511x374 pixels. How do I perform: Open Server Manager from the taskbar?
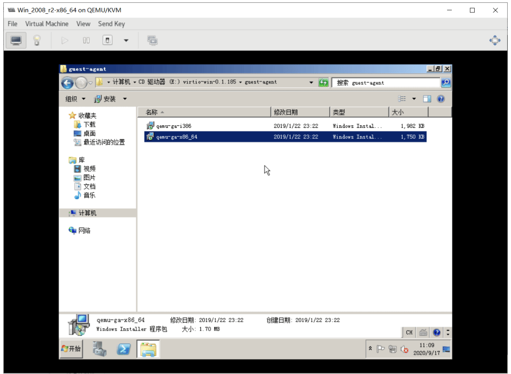point(100,349)
